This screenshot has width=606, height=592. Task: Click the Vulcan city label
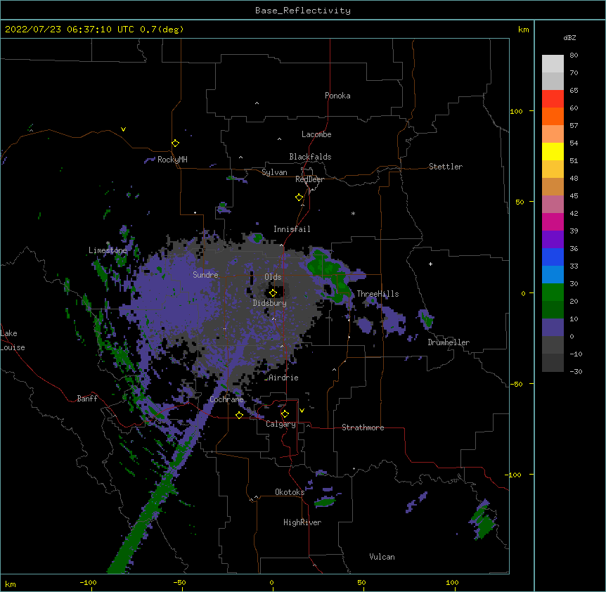coord(382,557)
